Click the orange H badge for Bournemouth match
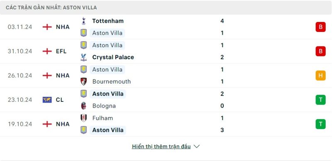The height and width of the screenshot is (161, 332). pyautogui.click(x=320, y=76)
